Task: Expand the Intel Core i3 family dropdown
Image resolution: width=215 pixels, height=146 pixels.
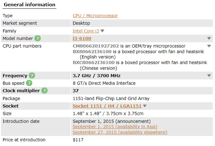Action: click(102, 31)
